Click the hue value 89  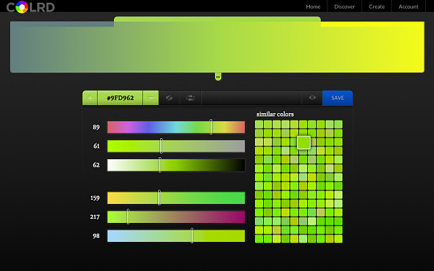click(x=96, y=127)
